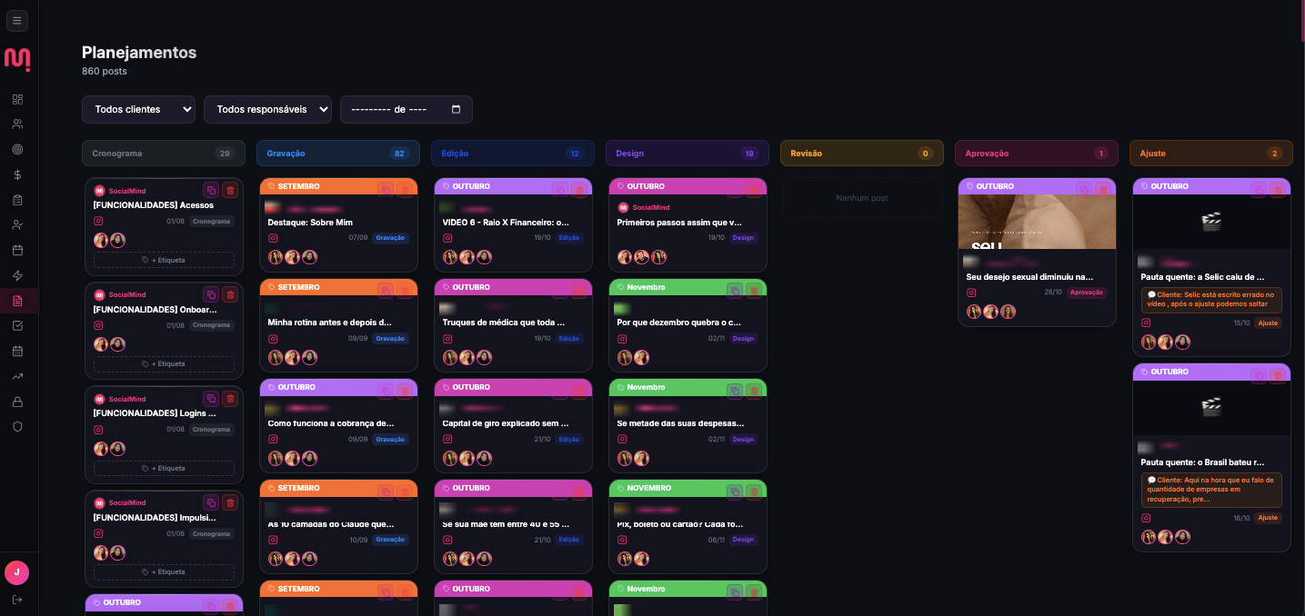Click Instagram icon on 'Pix, boleto ou cartão' card
The height and width of the screenshot is (616, 1305).
pos(622,540)
